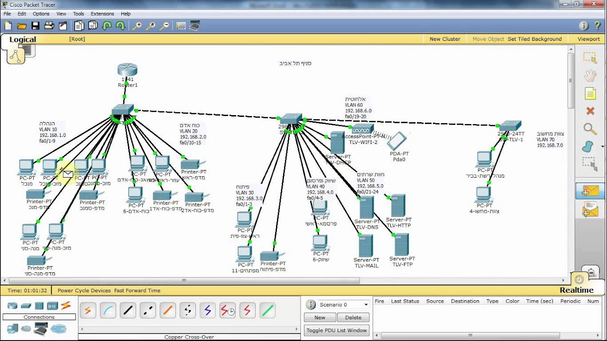Switch to the Logical workspace tab
This screenshot has height=341, width=607.
[22, 40]
